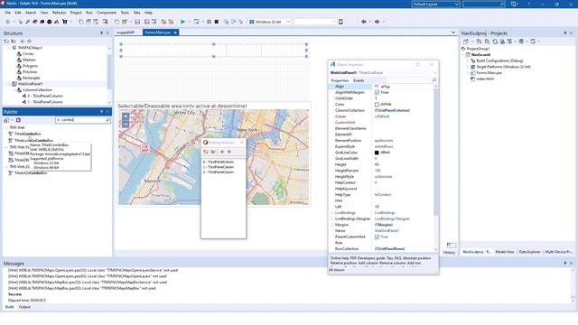Save the current file using the toolbar
578x325 pixels.
click(x=137, y=22)
